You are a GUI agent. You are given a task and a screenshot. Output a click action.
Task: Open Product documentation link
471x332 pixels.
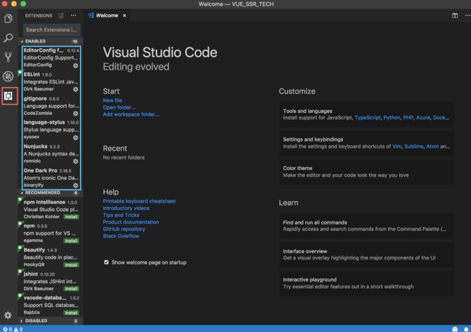(130, 222)
